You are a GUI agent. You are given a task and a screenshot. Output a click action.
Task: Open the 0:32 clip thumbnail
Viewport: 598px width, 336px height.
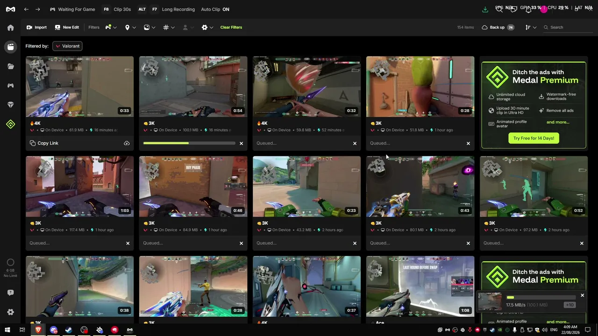306,87
